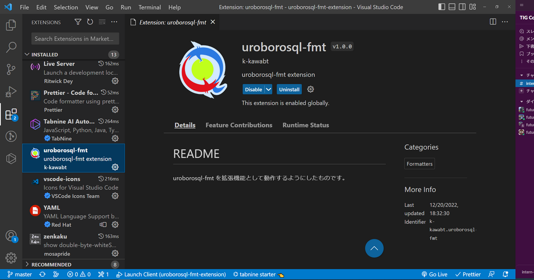Open the Terminal menu
This screenshot has width=534, height=280.
[150, 7]
